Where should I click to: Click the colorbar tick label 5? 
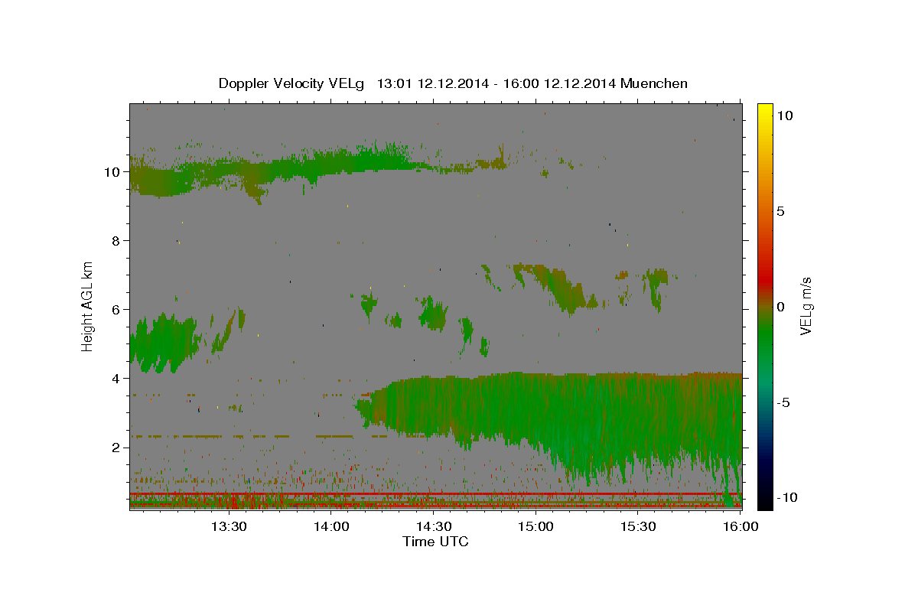780,211
